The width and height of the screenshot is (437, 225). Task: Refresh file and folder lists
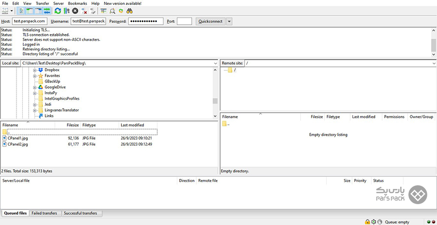tap(58, 11)
